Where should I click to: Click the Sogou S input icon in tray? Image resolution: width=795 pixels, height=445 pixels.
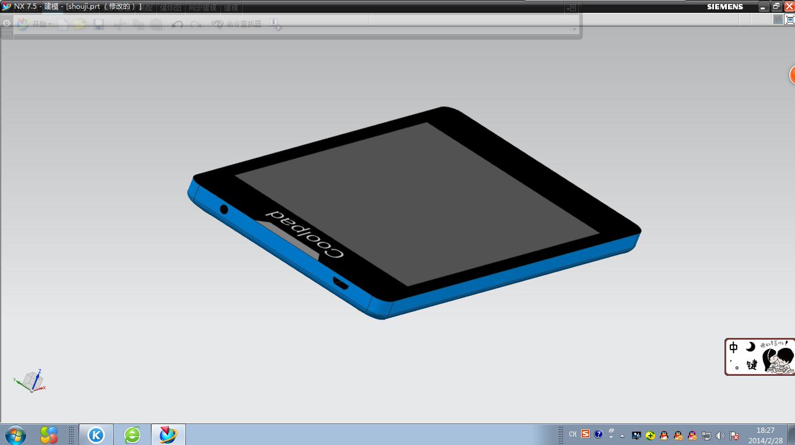[x=585, y=434]
